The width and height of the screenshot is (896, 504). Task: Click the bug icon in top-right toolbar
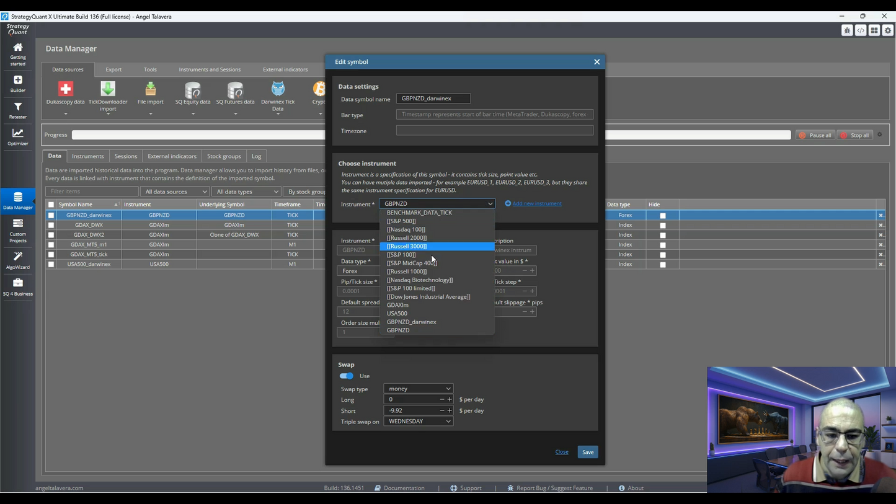pyautogui.click(x=847, y=30)
